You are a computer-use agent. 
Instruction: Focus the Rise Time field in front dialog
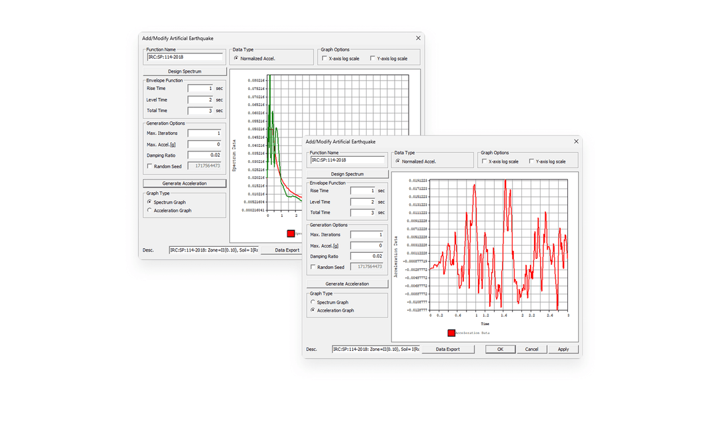click(x=363, y=190)
